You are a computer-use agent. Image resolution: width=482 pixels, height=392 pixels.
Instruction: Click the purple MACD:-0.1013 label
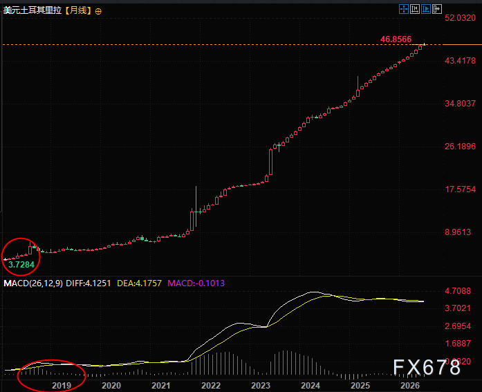[x=196, y=283]
